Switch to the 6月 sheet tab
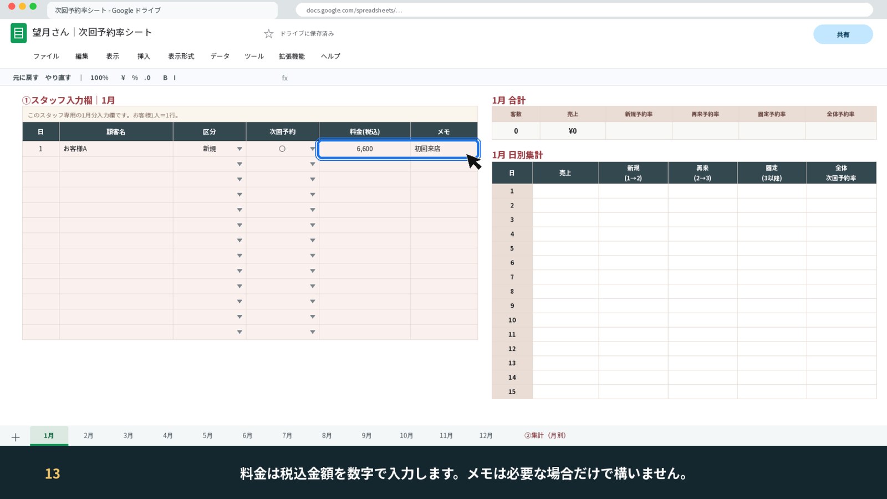 (x=247, y=436)
